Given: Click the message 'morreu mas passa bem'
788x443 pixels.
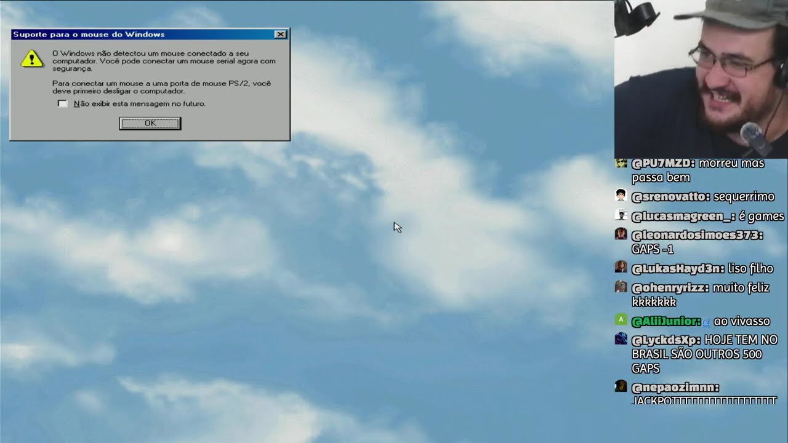Looking at the screenshot, I should pos(698,170).
